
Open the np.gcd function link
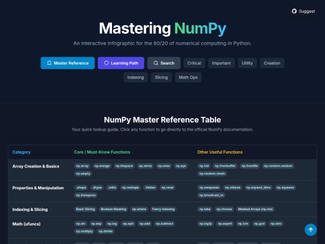click(x=259, y=224)
